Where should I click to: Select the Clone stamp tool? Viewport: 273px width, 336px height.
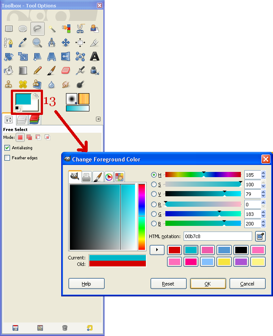(9, 84)
